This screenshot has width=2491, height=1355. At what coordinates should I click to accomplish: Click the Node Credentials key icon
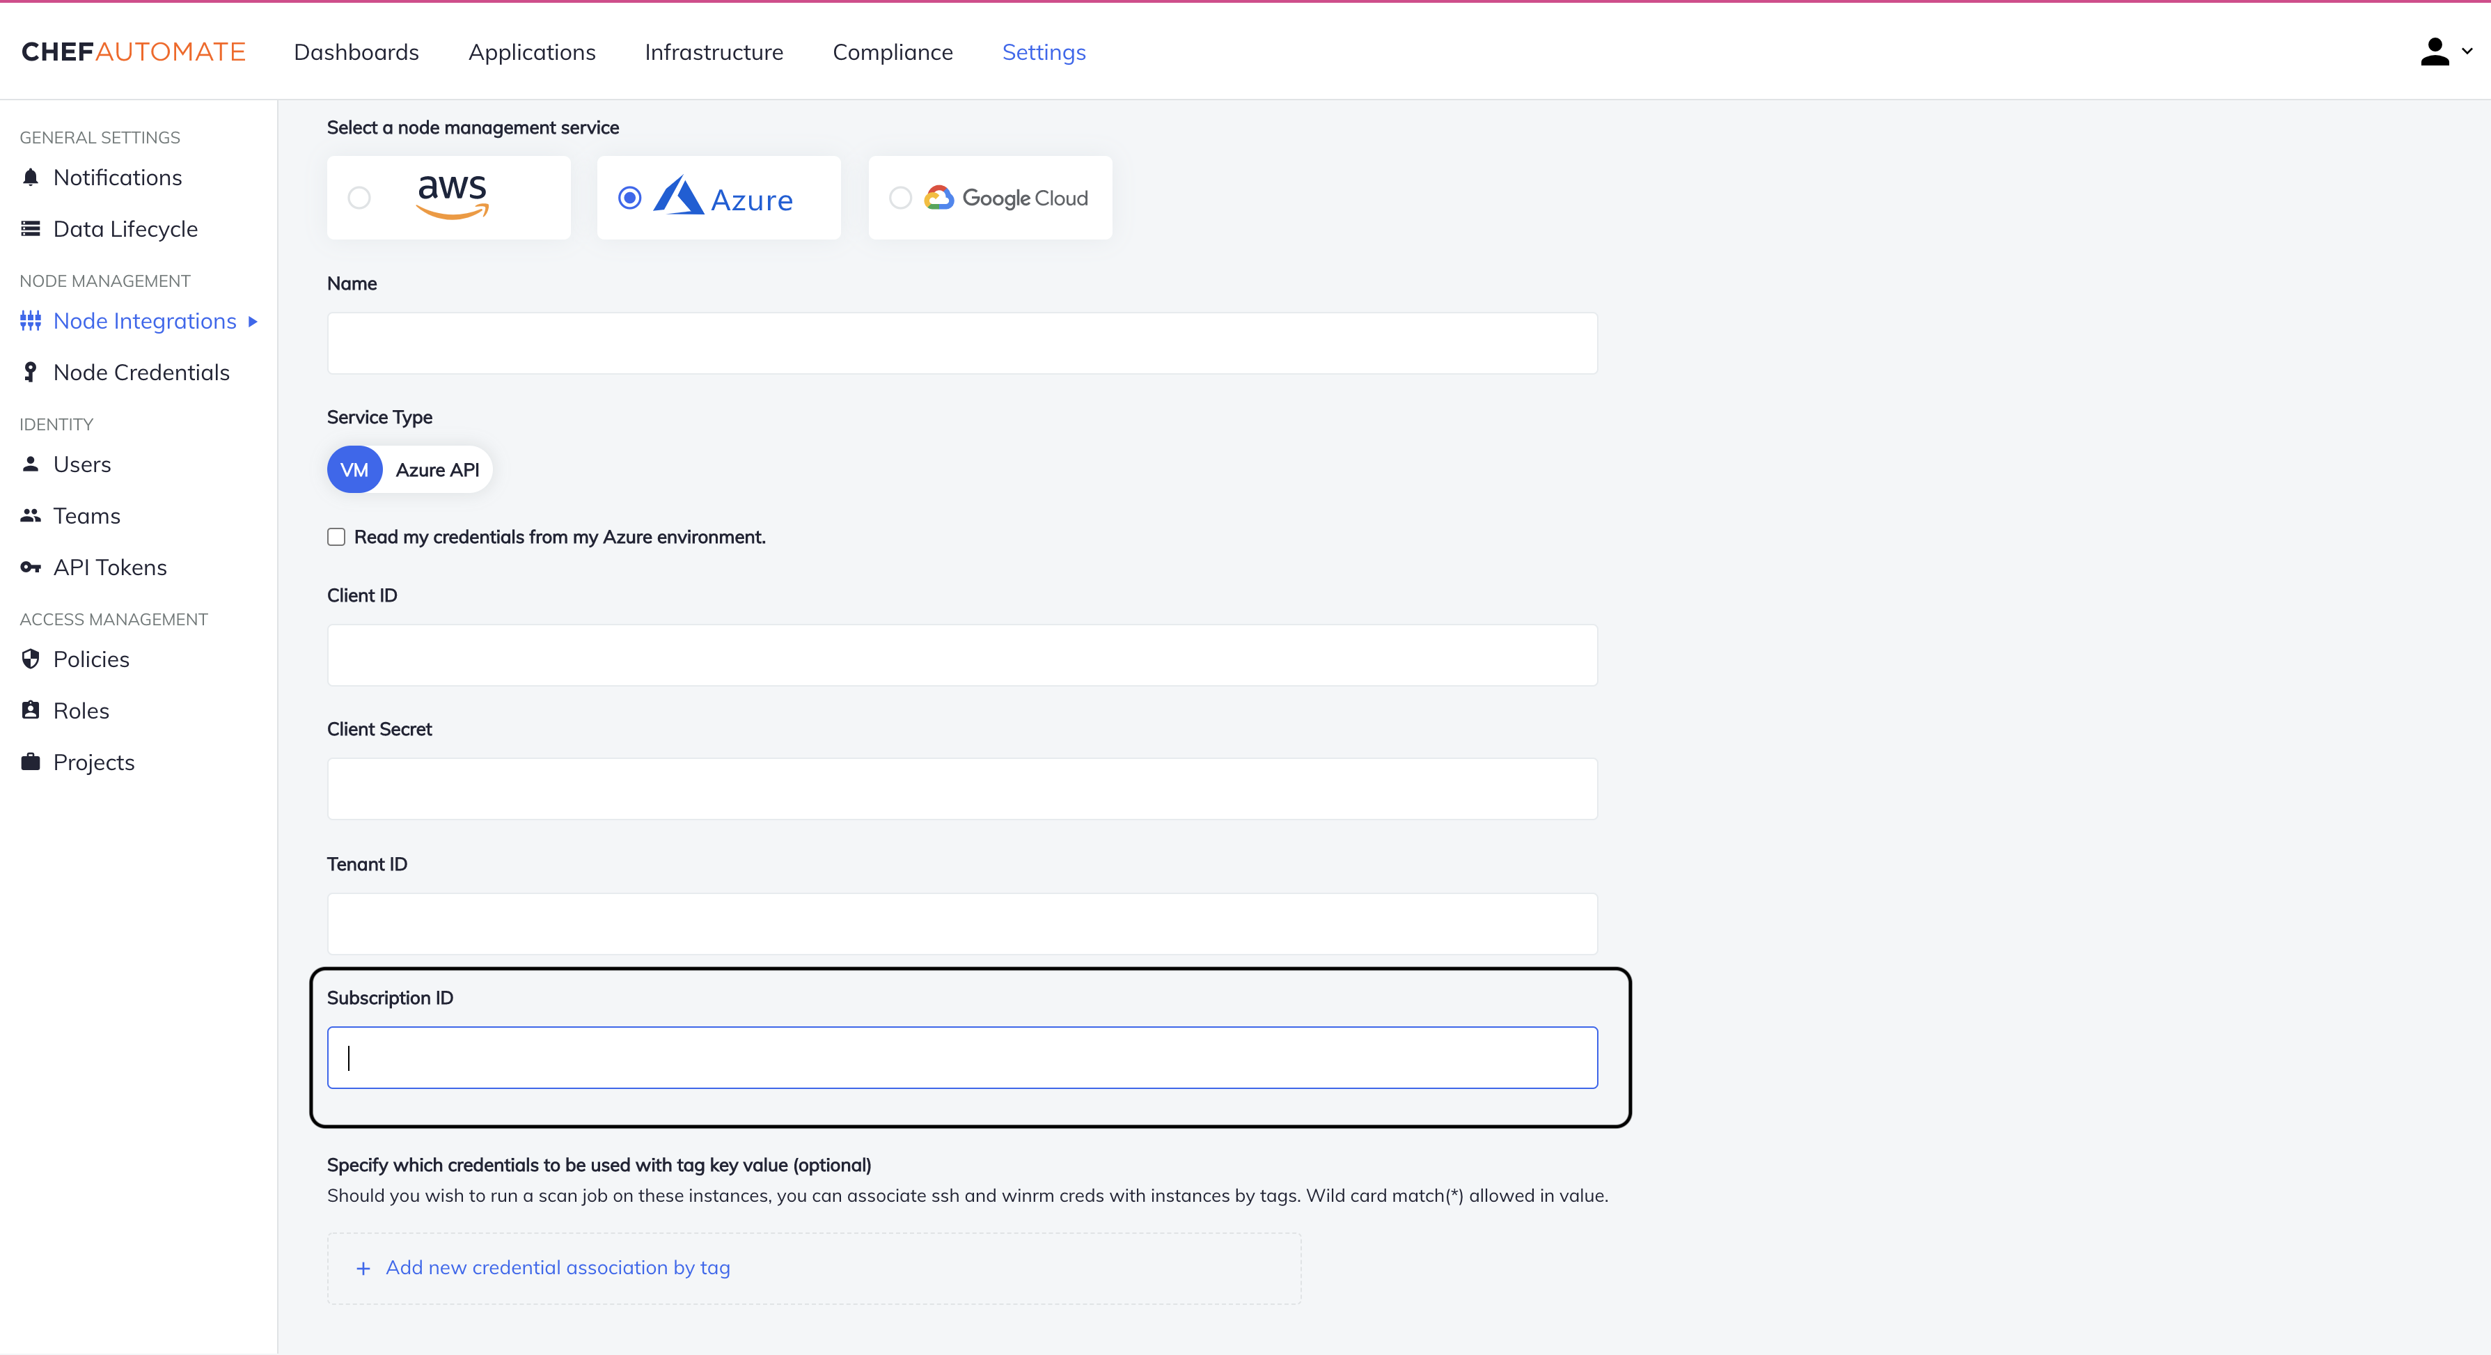tap(31, 373)
